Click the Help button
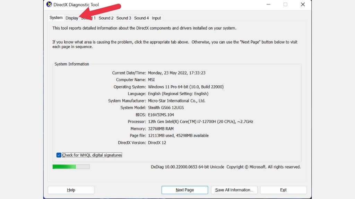This screenshot has height=199, width=355. pos(71,190)
